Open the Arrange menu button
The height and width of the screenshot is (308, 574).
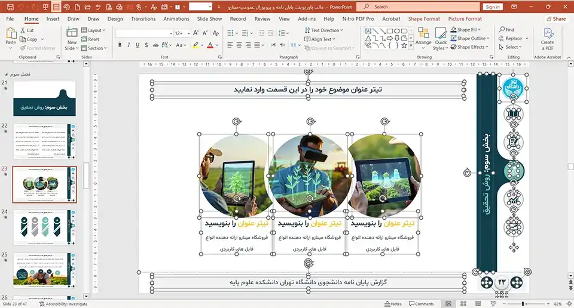[x=423, y=39]
